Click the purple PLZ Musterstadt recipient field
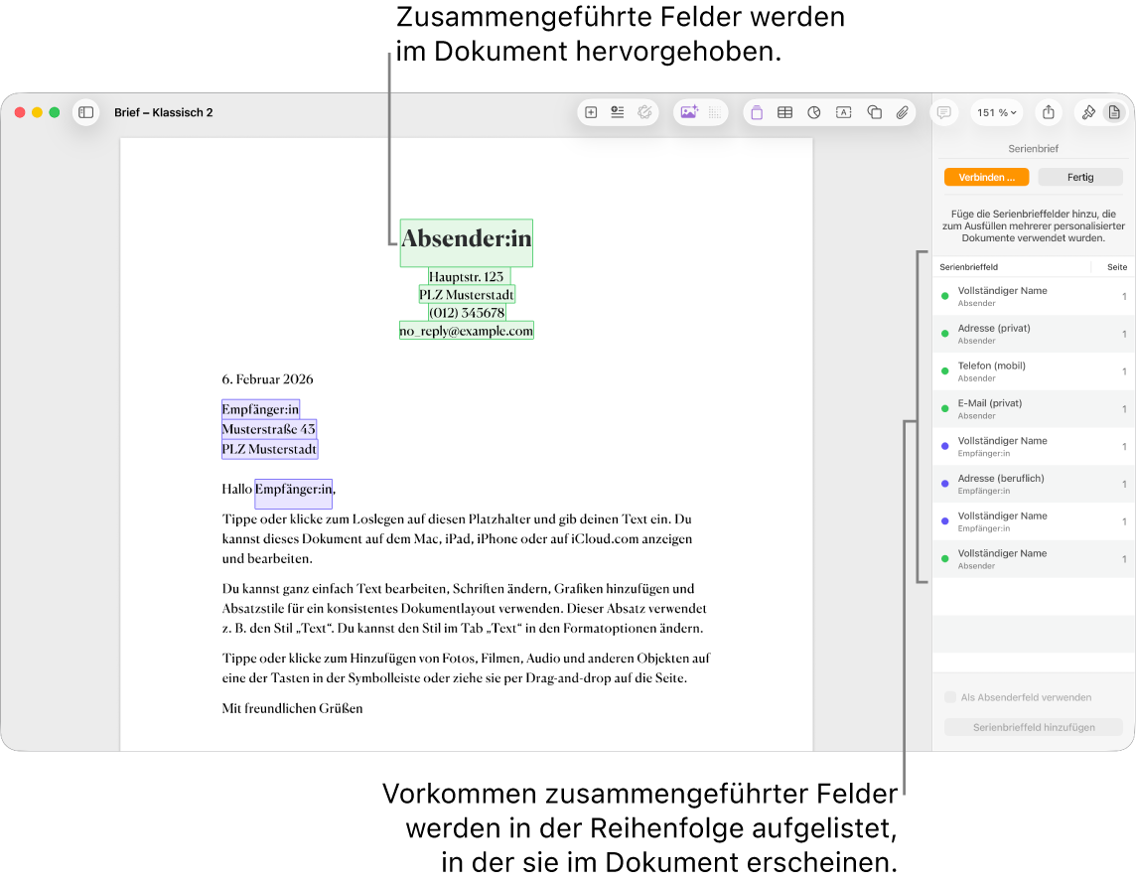This screenshot has height=885, width=1136. point(269,449)
